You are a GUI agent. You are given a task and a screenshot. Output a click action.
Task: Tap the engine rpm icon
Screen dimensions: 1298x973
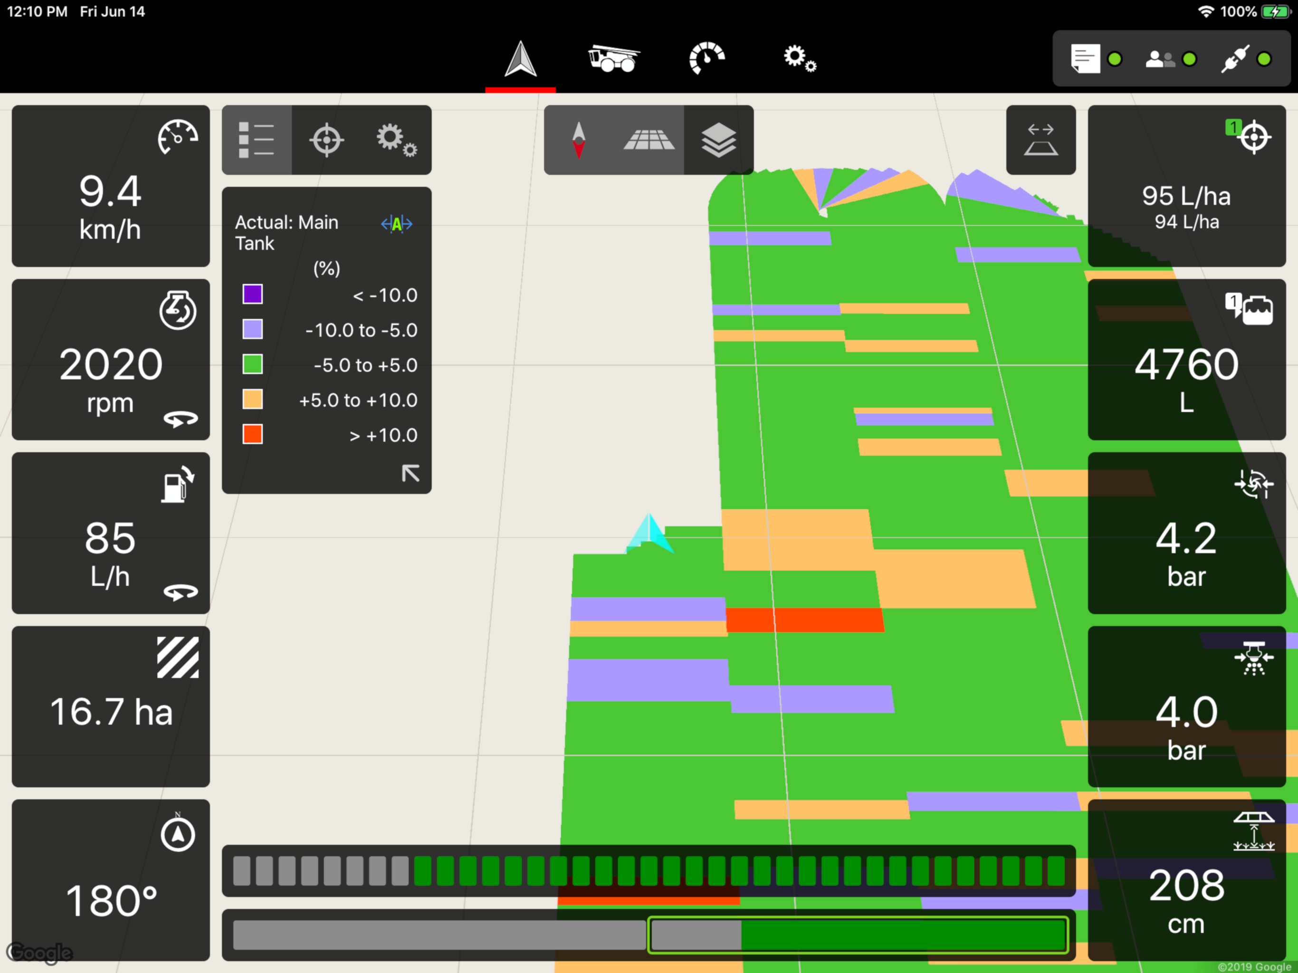tap(178, 310)
